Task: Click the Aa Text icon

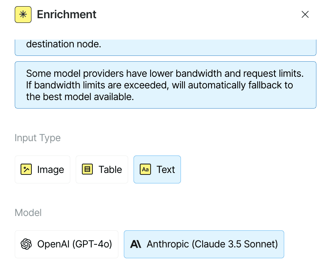Action: 146,169
